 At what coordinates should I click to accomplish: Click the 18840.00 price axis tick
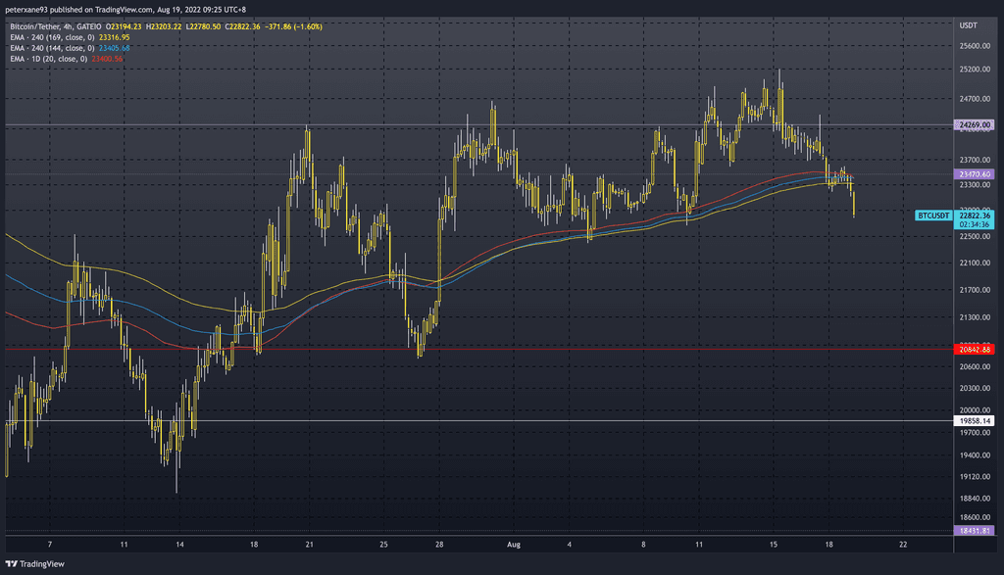coord(975,499)
